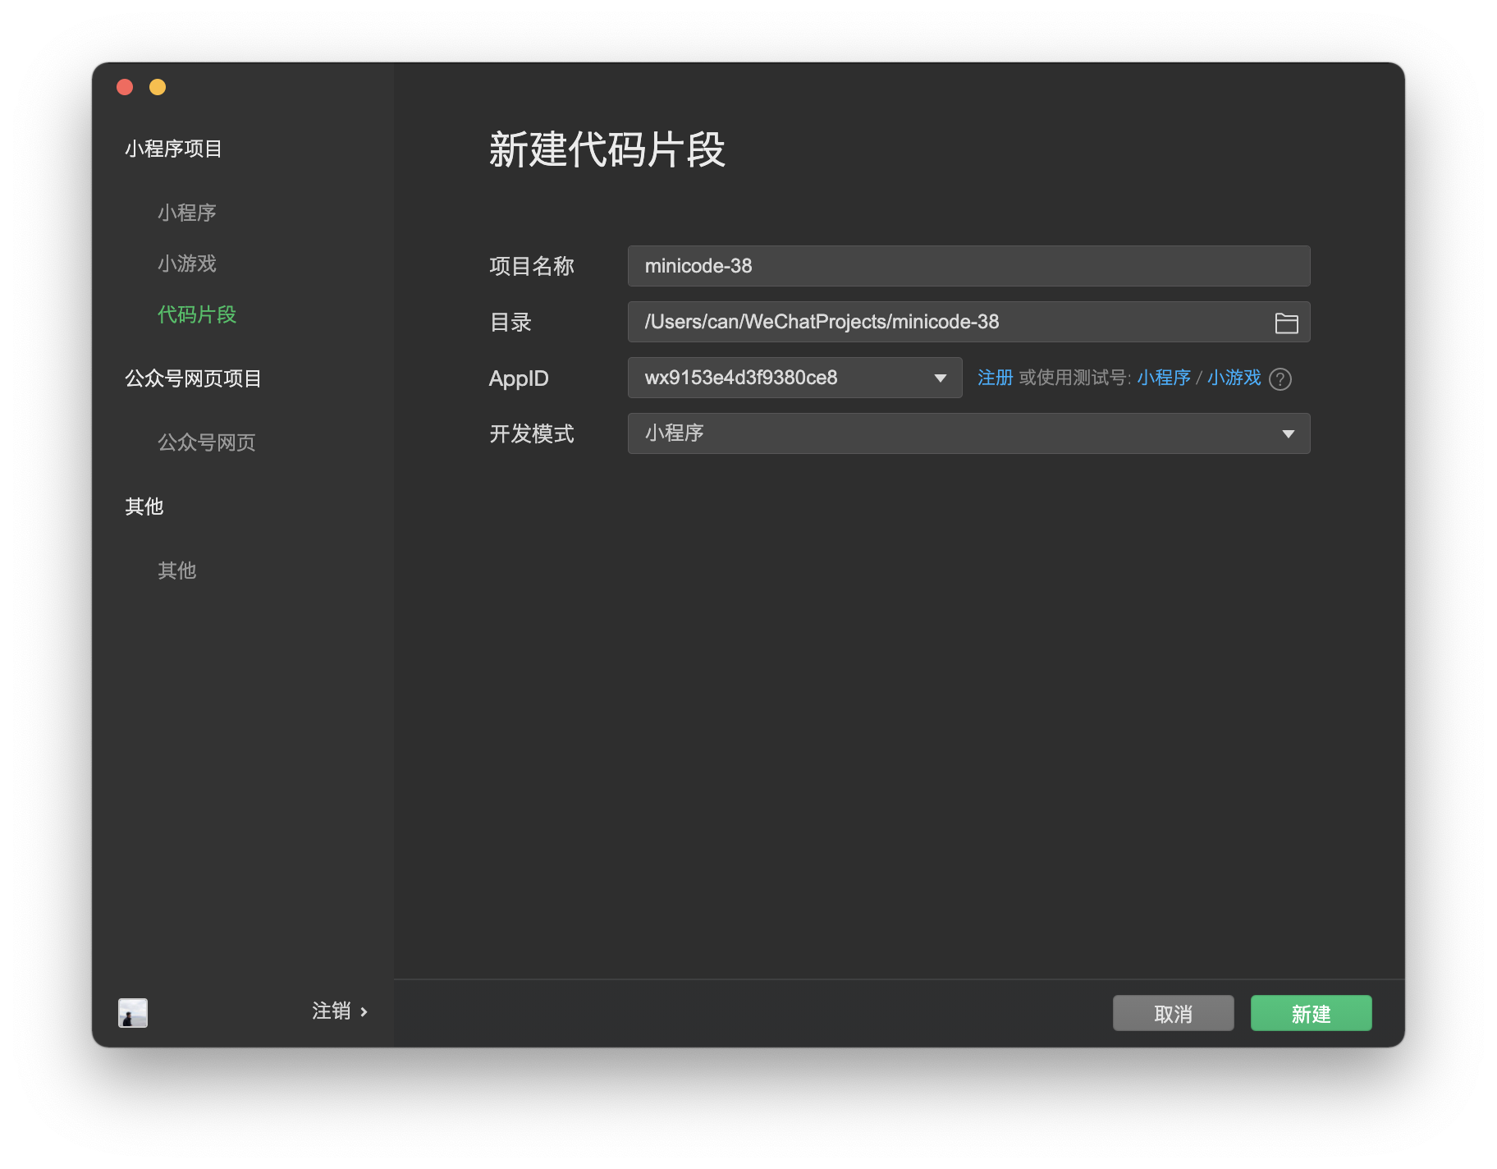
Task: Select 小程序 in the sidebar
Action: click(x=187, y=213)
